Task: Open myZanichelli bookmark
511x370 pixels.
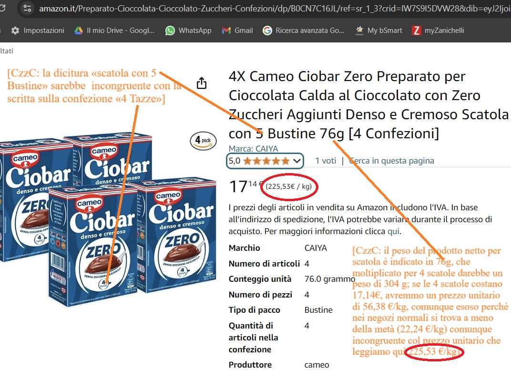Action: click(x=438, y=31)
